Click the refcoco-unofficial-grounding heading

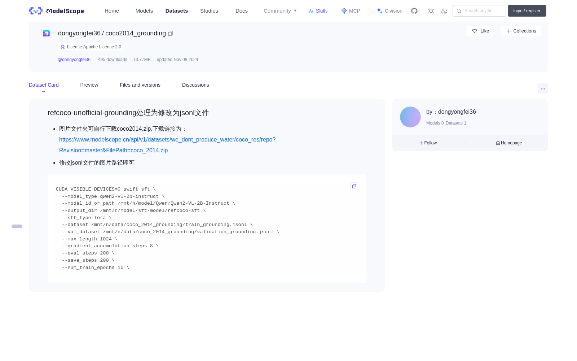click(x=128, y=113)
